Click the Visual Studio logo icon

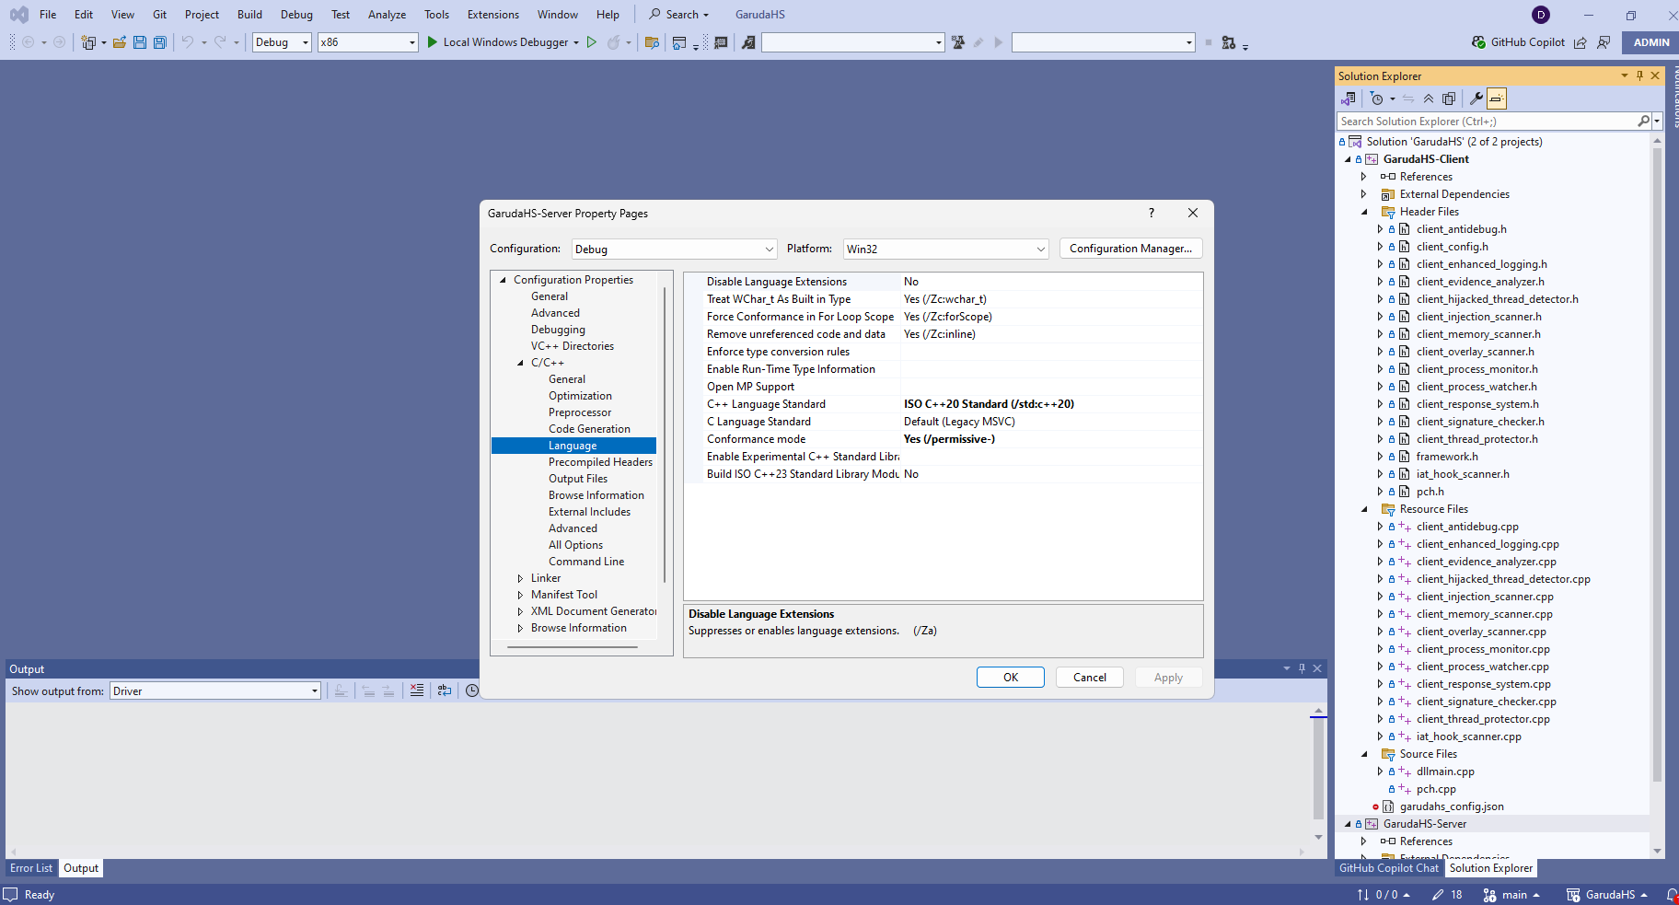[18, 15]
